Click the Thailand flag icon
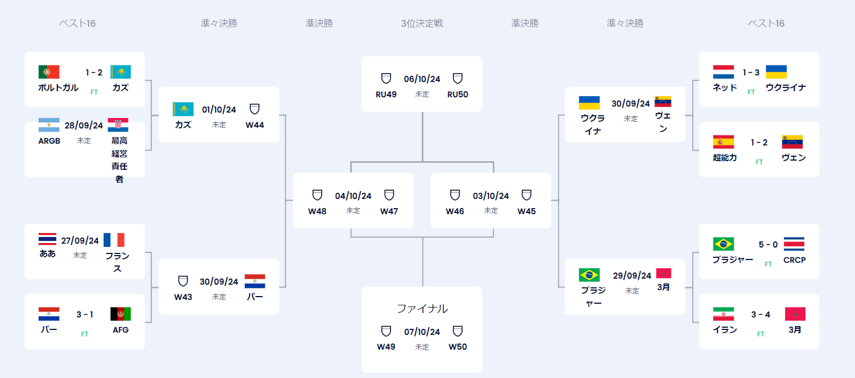Viewport: 855px width, 378px height. (48, 239)
